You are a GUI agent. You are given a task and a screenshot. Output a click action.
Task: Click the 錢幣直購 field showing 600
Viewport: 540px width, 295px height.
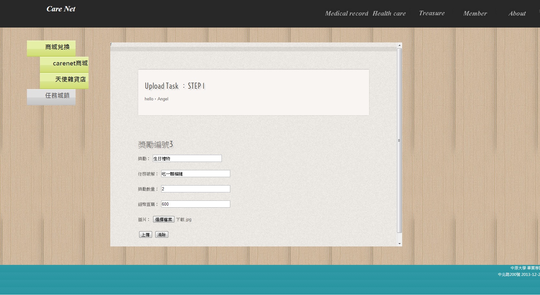tap(196, 204)
